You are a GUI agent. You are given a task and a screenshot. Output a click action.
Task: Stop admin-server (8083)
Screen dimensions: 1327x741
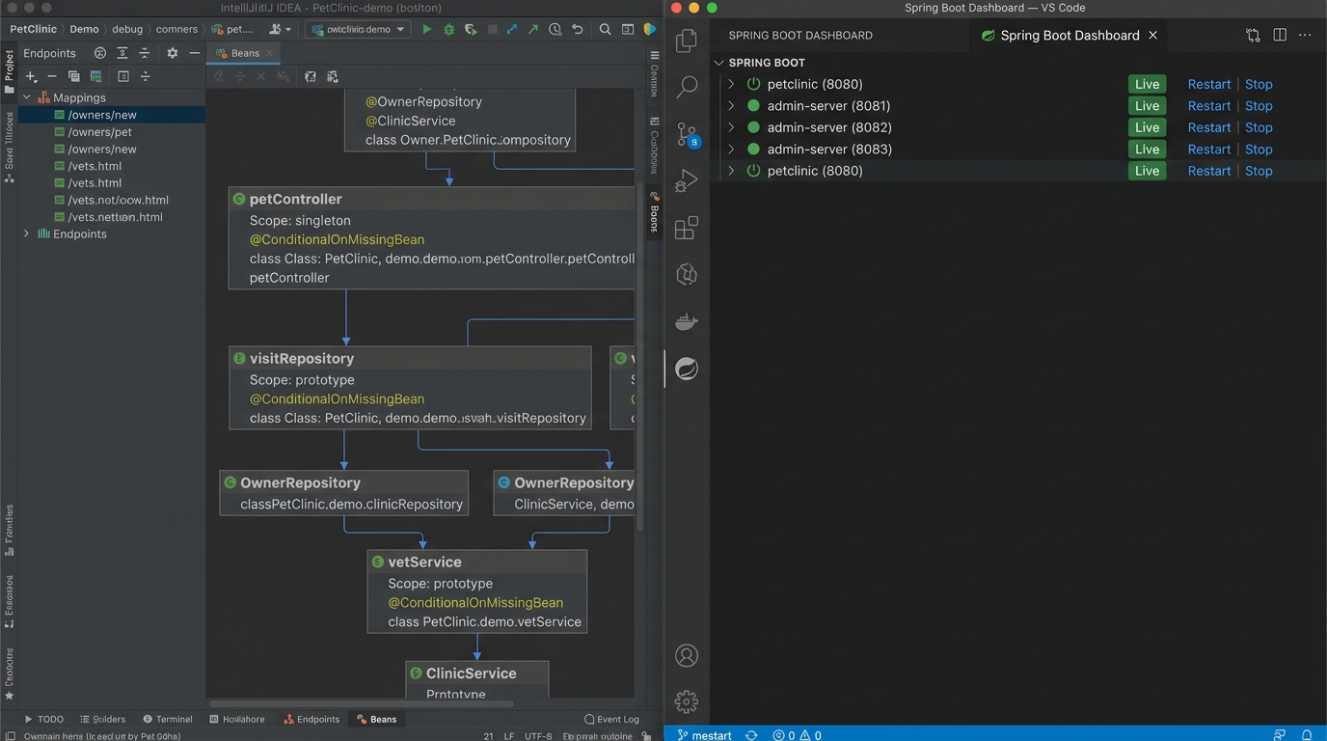(1259, 150)
